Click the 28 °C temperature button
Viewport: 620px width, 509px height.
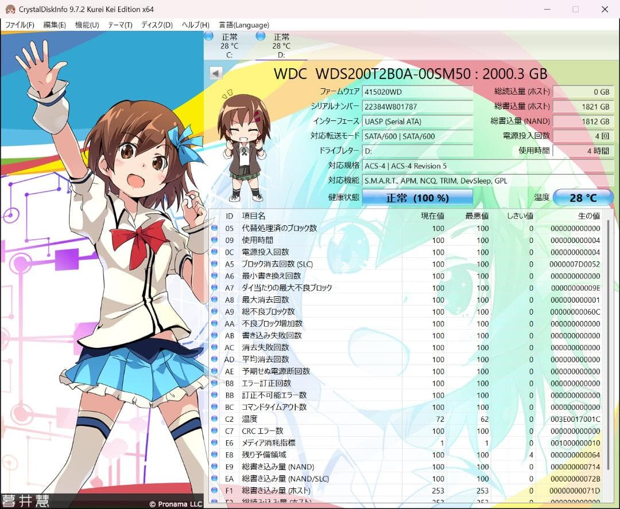(x=583, y=197)
